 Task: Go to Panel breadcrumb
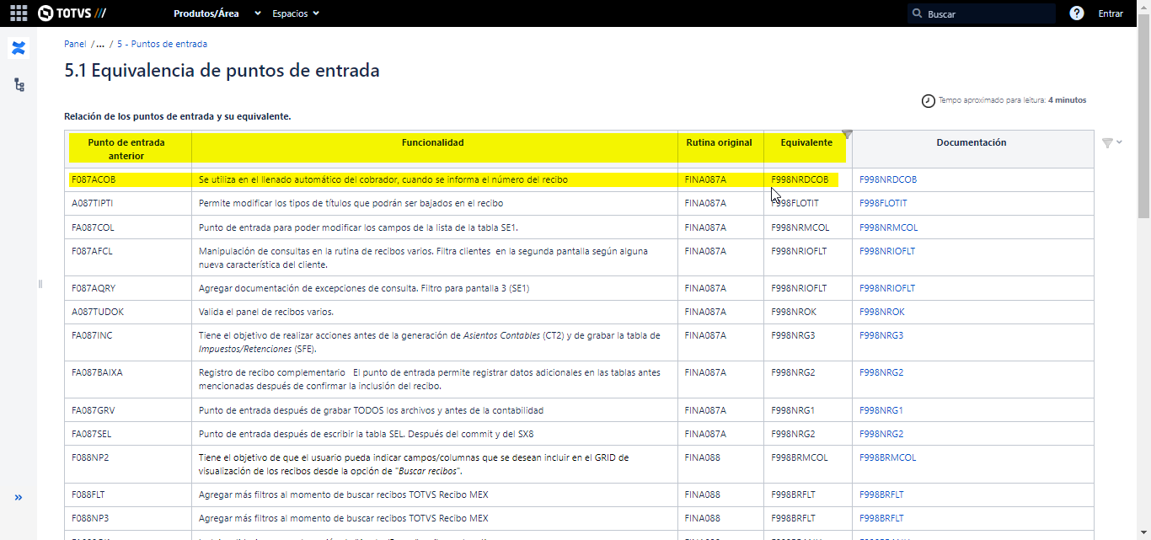point(75,44)
